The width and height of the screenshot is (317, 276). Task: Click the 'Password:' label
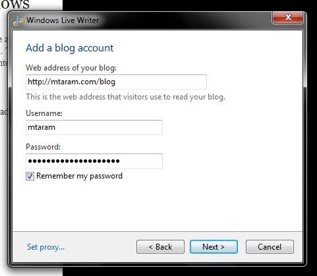(x=43, y=147)
